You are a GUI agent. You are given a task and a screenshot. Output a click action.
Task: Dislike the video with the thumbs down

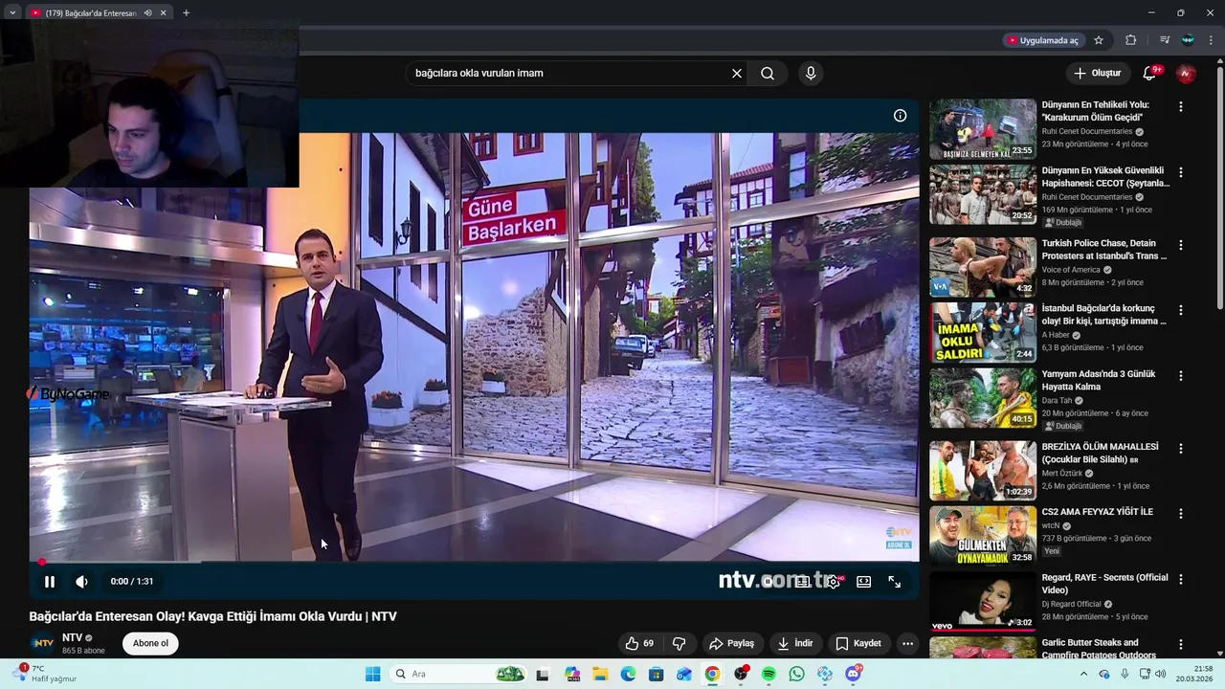click(x=679, y=643)
